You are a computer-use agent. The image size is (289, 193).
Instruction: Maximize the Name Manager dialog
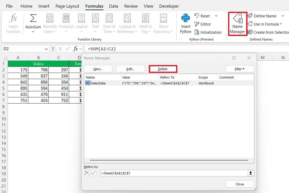[x=234, y=58]
